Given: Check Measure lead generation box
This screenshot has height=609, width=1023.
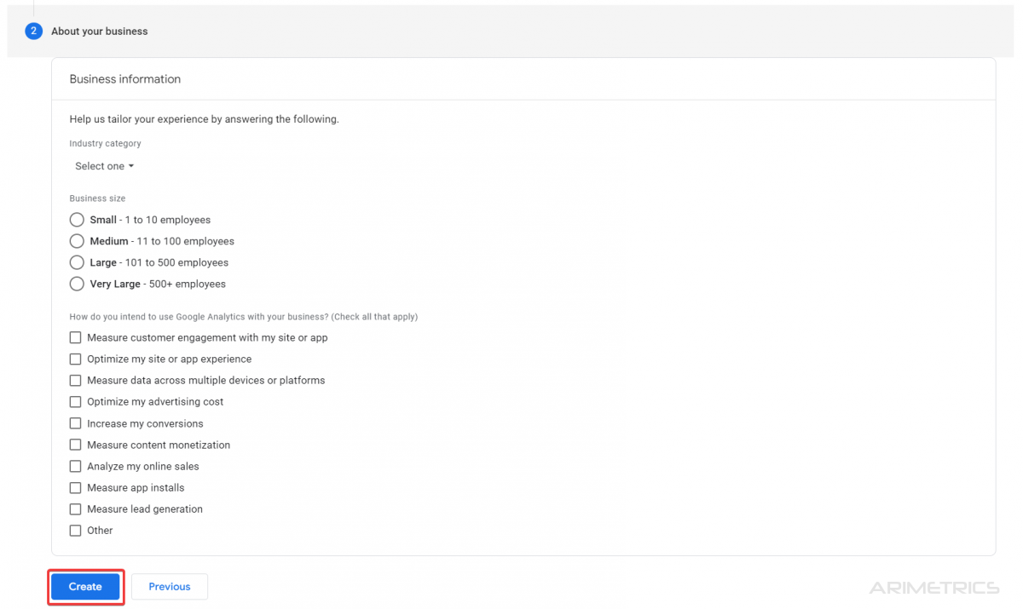Looking at the screenshot, I should click(76, 509).
